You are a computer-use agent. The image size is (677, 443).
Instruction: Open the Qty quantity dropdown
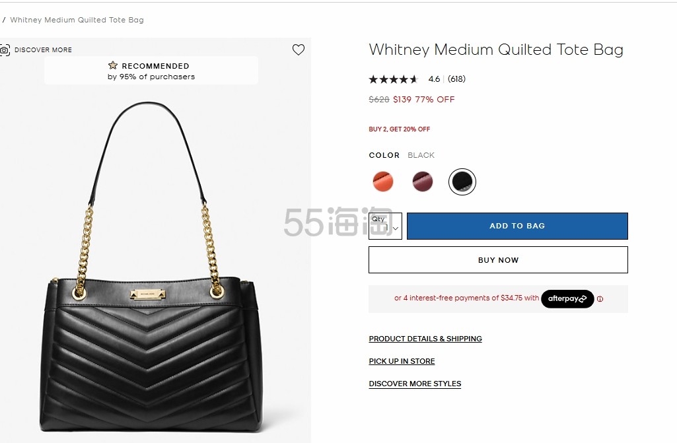pyautogui.click(x=385, y=226)
